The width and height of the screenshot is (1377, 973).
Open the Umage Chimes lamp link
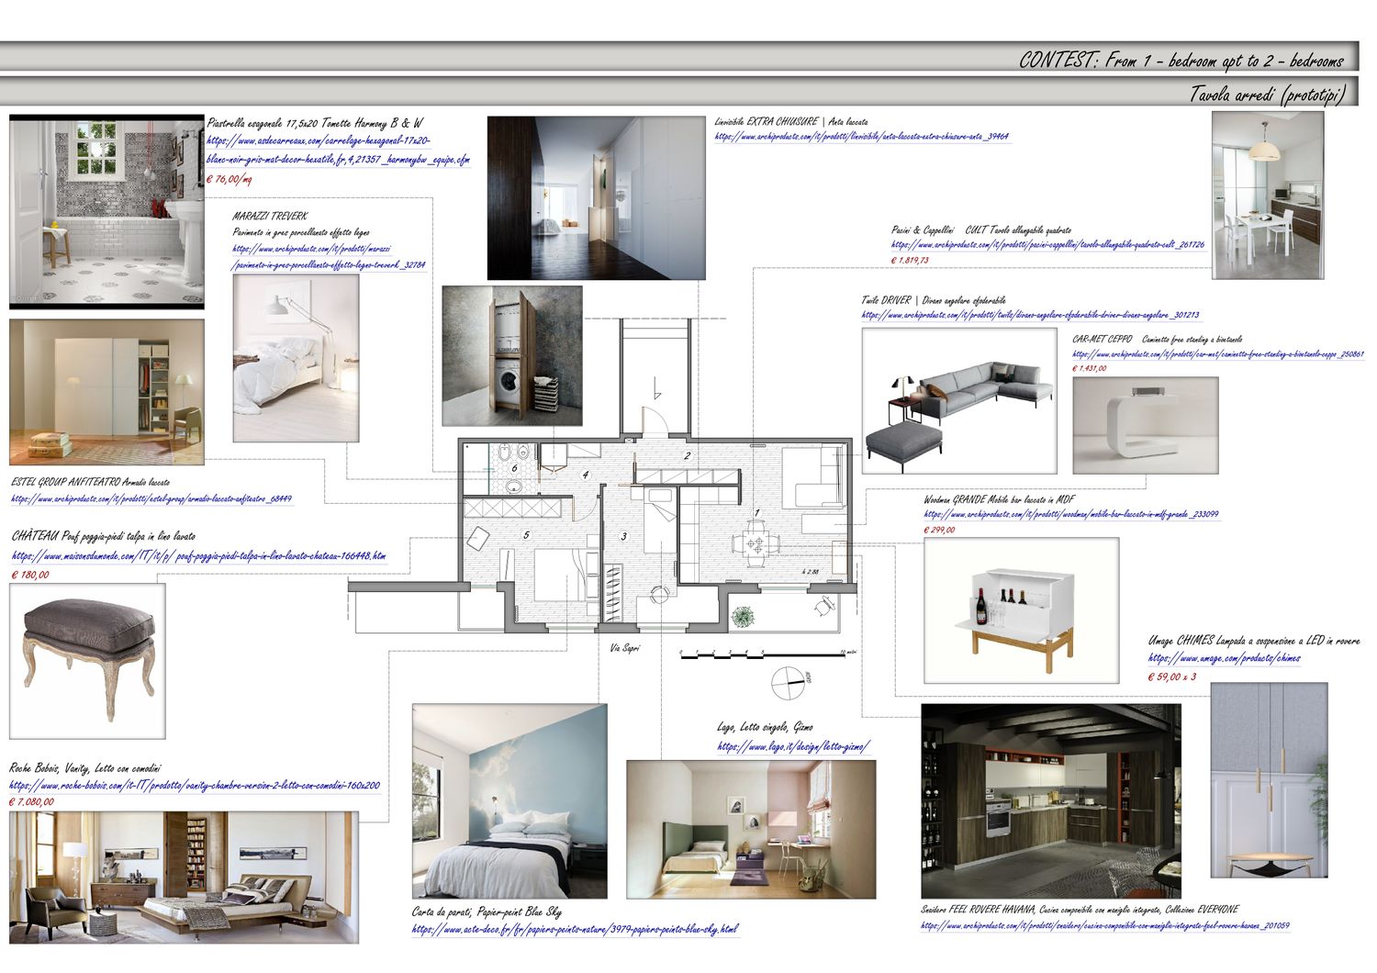pos(1224,658)
